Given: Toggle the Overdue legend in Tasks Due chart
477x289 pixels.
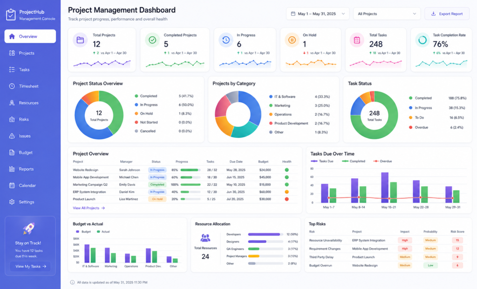Looking at the screenshot, I should [382, 161].
